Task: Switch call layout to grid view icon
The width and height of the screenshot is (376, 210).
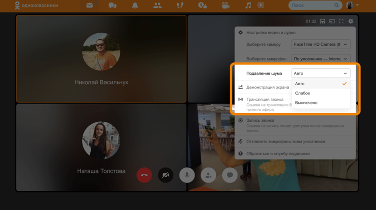Action: click(322, 21)
